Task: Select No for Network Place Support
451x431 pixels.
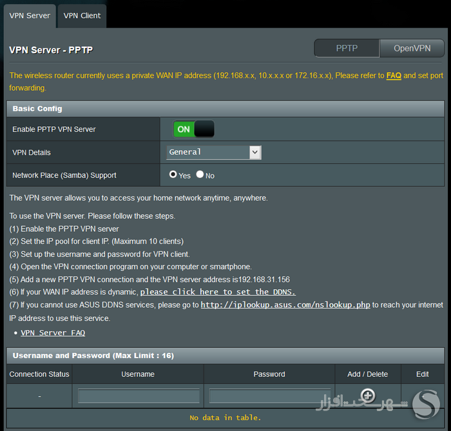Action: [200, 174]
